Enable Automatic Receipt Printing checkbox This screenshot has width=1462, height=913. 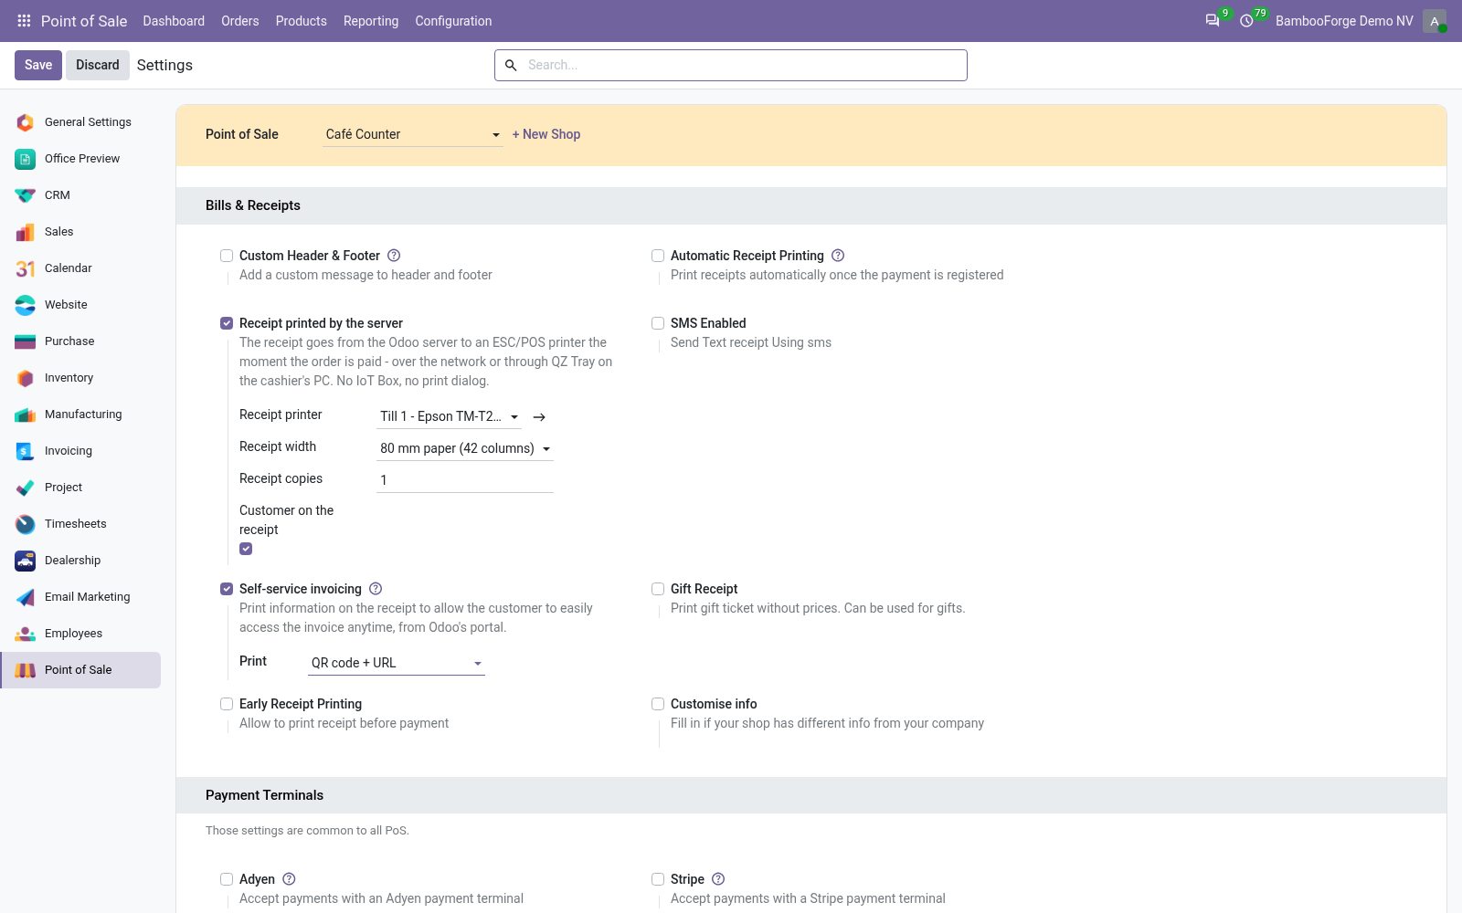[658, 256]
